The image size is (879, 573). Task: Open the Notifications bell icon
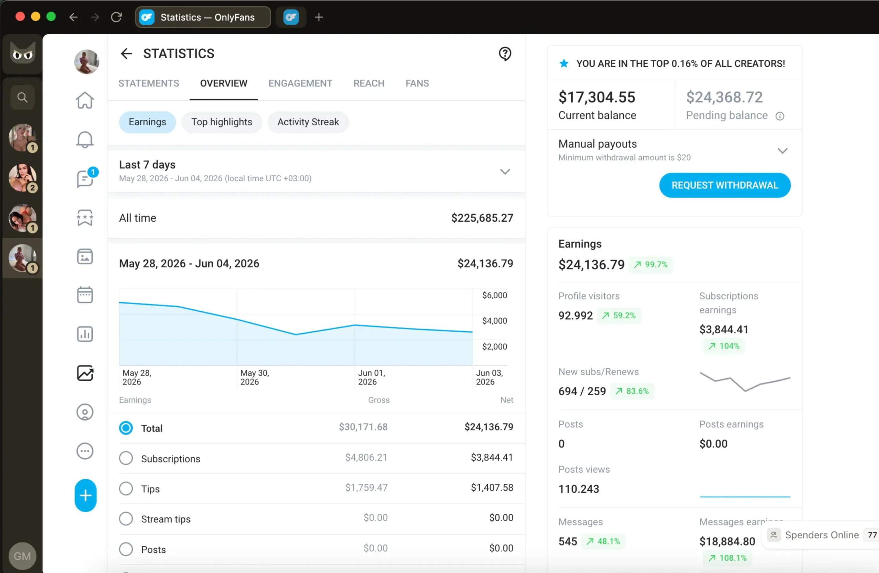point(85,139)
